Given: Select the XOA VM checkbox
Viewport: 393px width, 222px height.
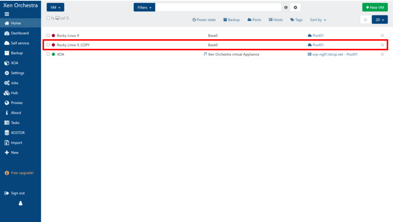Looking at the screenshot, I should (x=48, y=54).
